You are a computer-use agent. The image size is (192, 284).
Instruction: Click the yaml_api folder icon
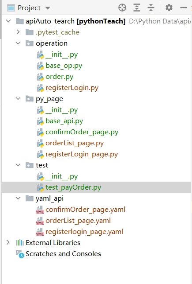30,198
